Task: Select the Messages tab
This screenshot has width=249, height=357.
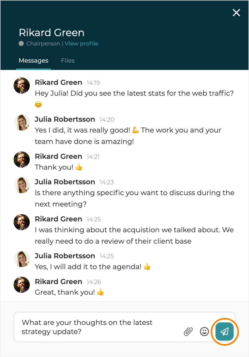Action: tap(34, 61)
